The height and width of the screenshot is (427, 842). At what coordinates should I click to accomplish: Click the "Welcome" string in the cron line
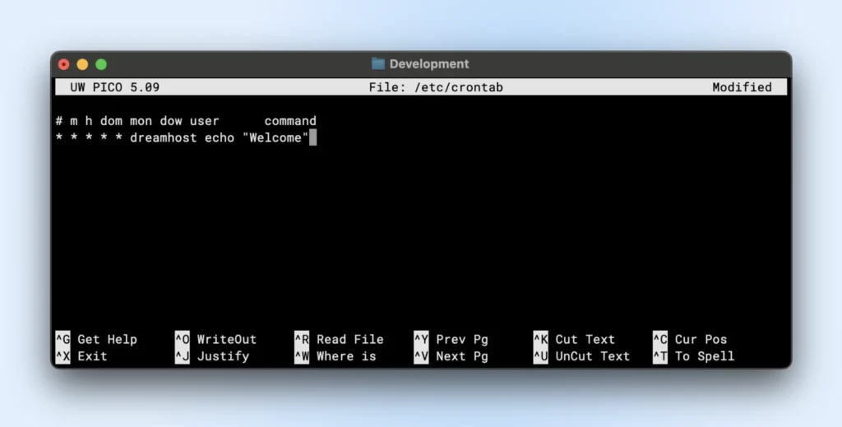275,138
